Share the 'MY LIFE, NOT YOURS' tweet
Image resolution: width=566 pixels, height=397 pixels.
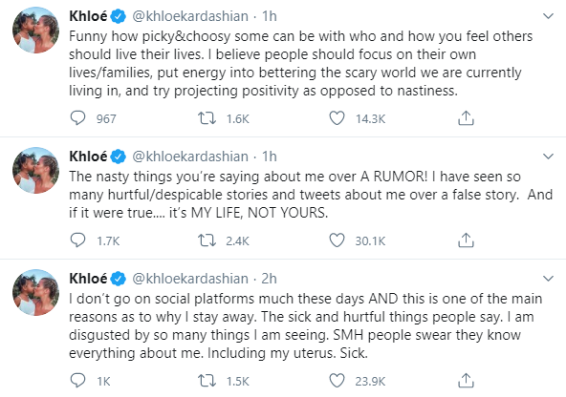(x=466, y=240)
